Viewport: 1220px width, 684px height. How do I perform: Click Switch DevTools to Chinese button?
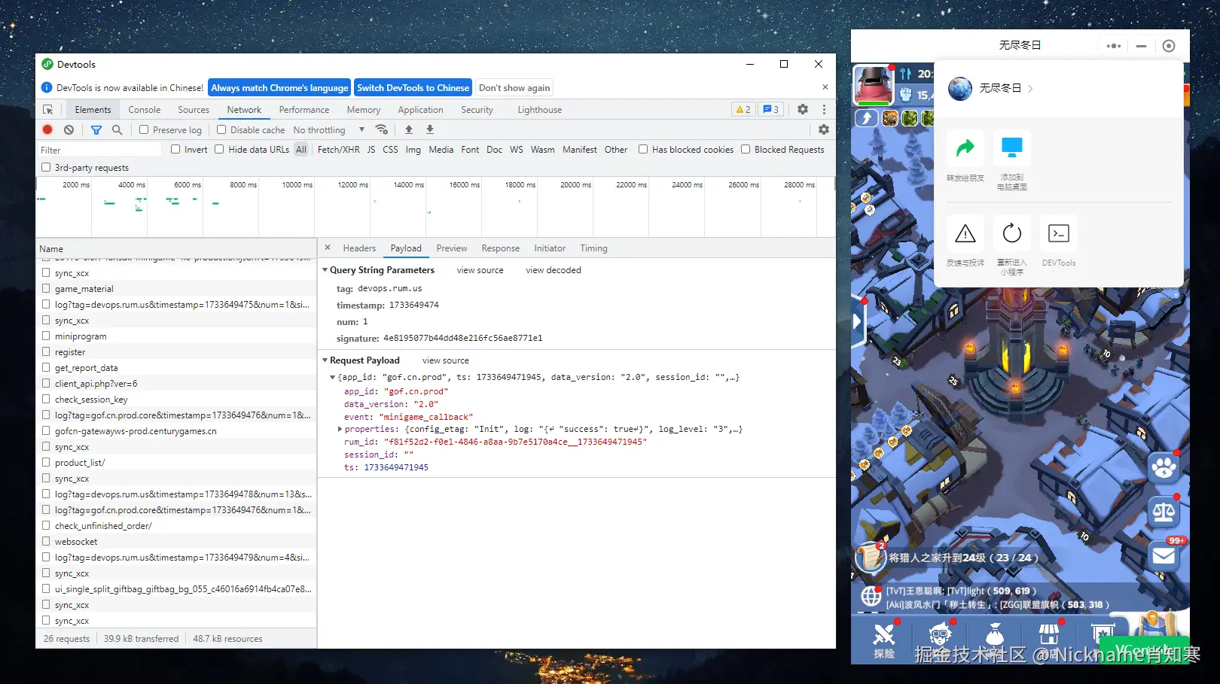click(413, 88)
